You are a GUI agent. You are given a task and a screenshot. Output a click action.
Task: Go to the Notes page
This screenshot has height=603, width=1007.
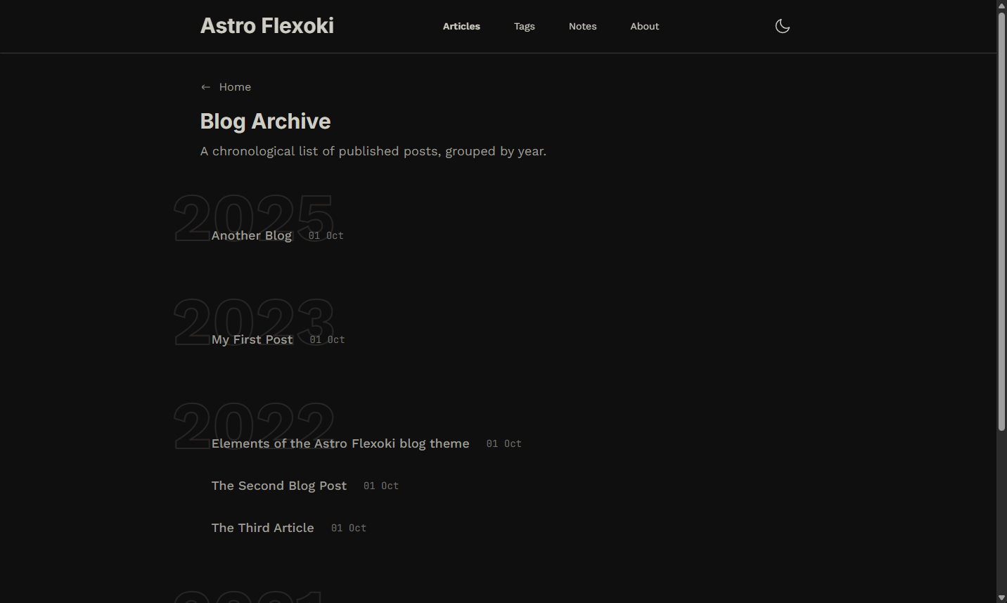click(582, 26)
